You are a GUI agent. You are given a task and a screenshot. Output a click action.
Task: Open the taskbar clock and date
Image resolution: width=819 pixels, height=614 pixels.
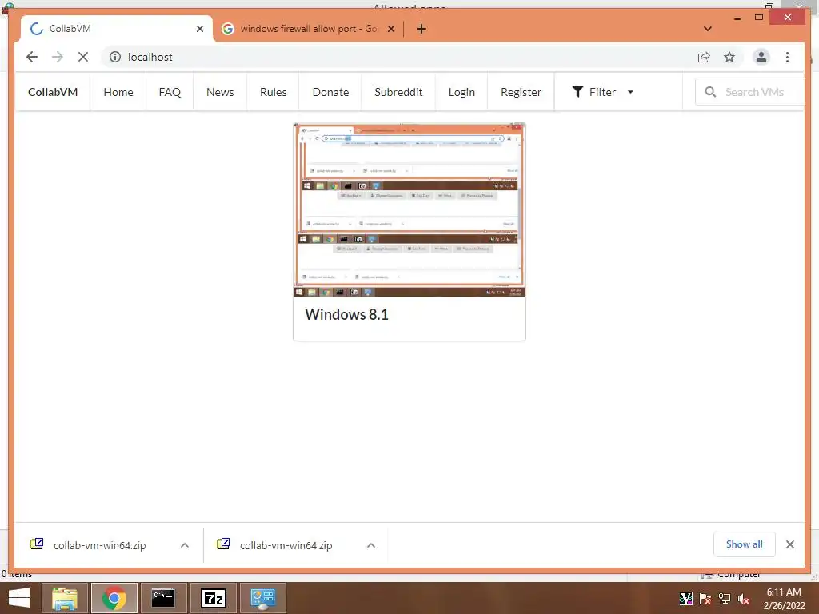point(784,599)
